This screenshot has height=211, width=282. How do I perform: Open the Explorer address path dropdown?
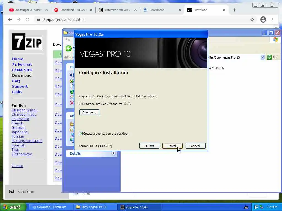pos(262,57)
